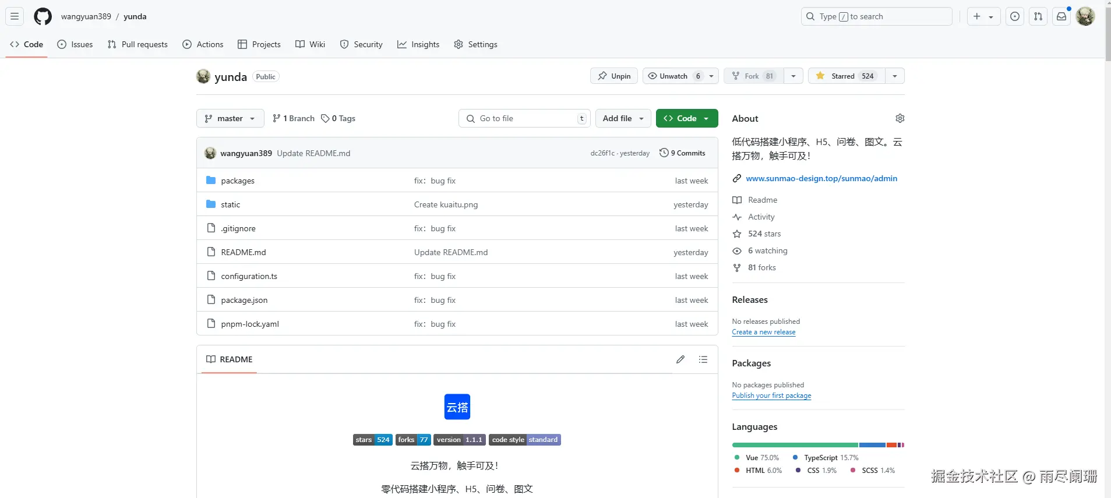Image resolution: width=1111 pixels, height=498 pixels.
Task: Open pnpm-lock.yaml file
Action: click(250, 324)
